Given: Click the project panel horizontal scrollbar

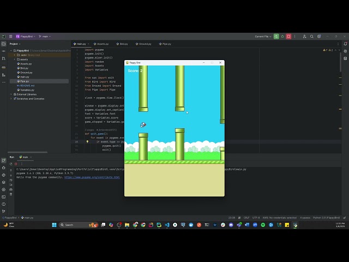Looking at the screenshot, I should 27,152.
